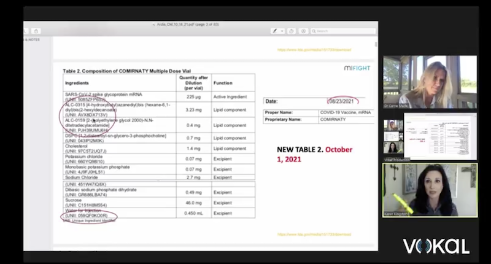491x264 pixels.
Task: Click the circled date '08/23/2021'
Action: coord(341,101)
